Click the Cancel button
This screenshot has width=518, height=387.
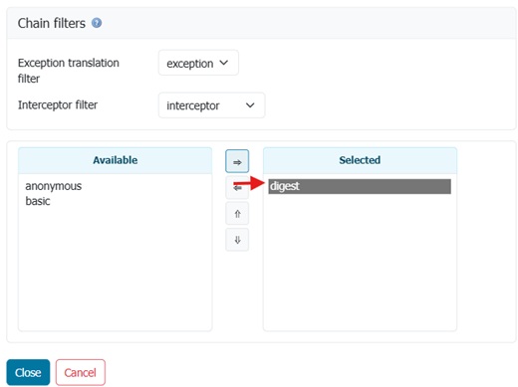click(81, 372)
